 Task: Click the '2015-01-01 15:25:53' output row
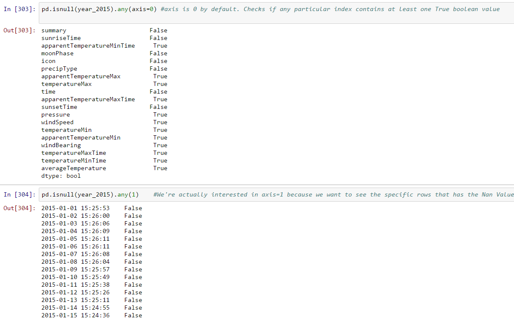75,208
